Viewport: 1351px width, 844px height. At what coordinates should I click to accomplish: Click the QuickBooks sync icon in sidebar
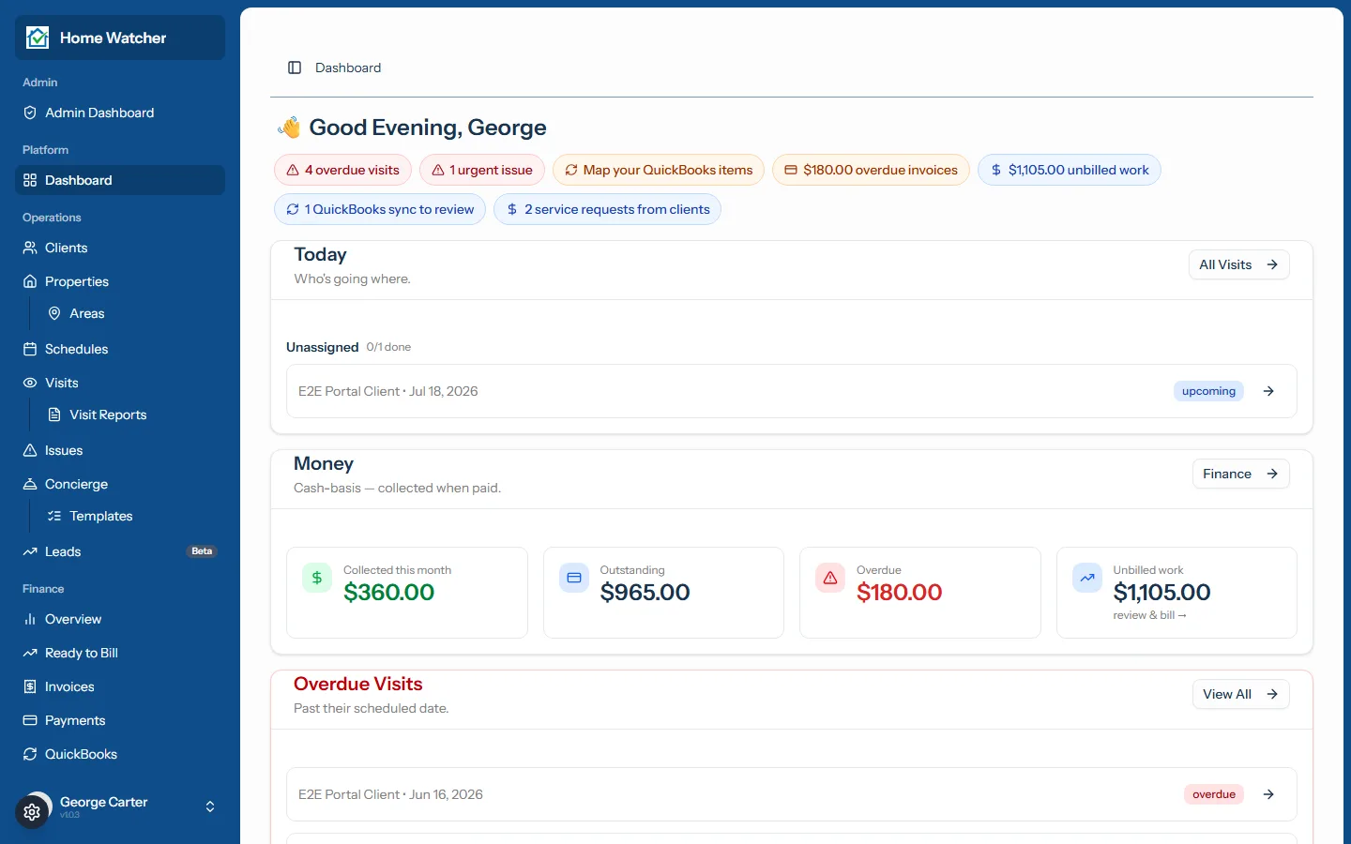[x=30, y=754]
